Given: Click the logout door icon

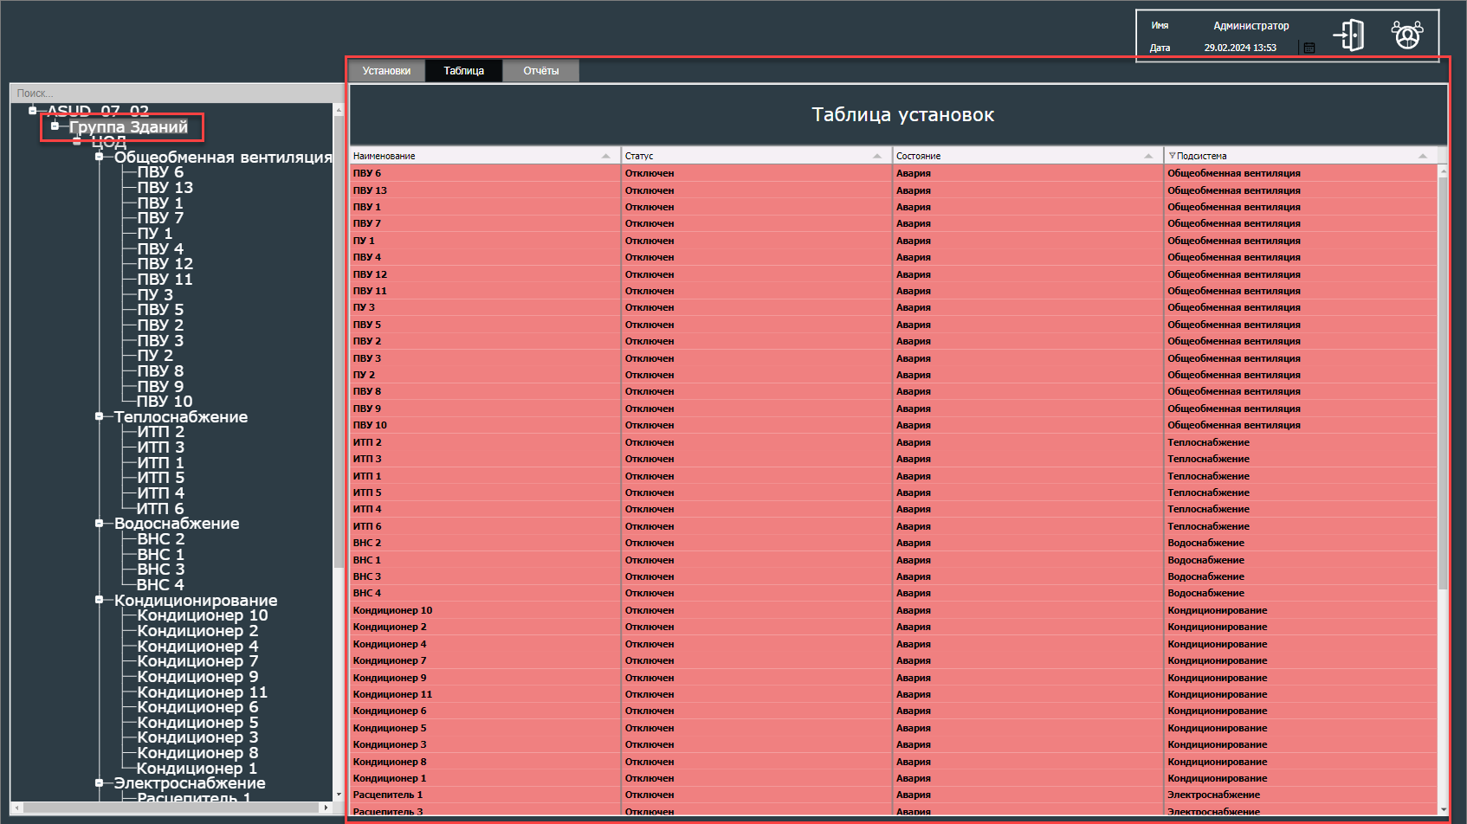Looking at the screenshot, I should 1349,35.
